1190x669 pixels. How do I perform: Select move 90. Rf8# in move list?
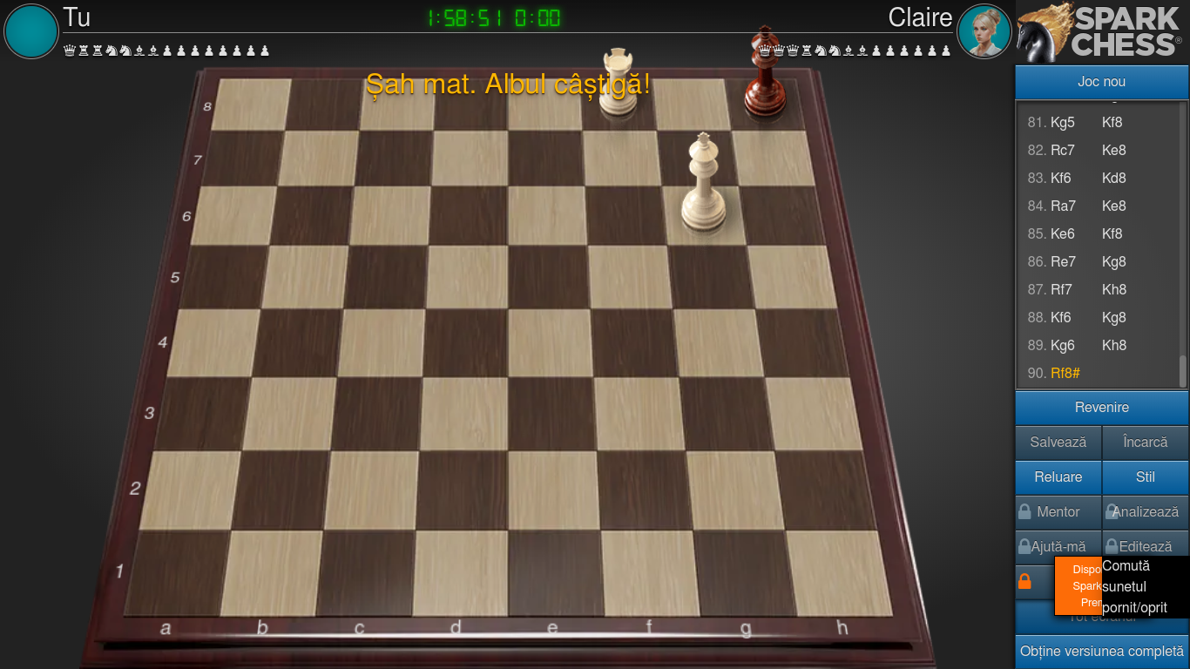click(x=1065, y=373)
